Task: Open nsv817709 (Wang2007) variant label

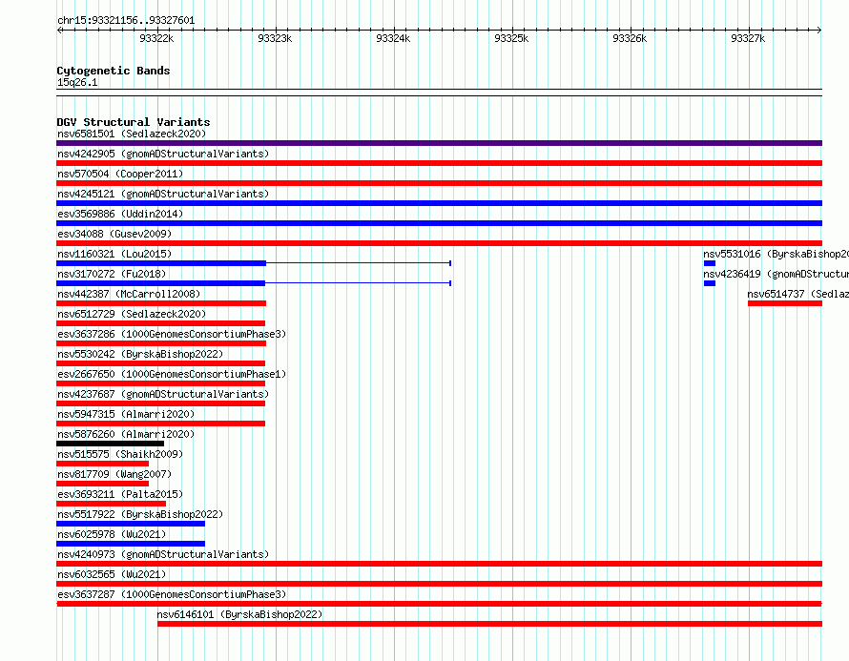Action: tap(114, 474)
